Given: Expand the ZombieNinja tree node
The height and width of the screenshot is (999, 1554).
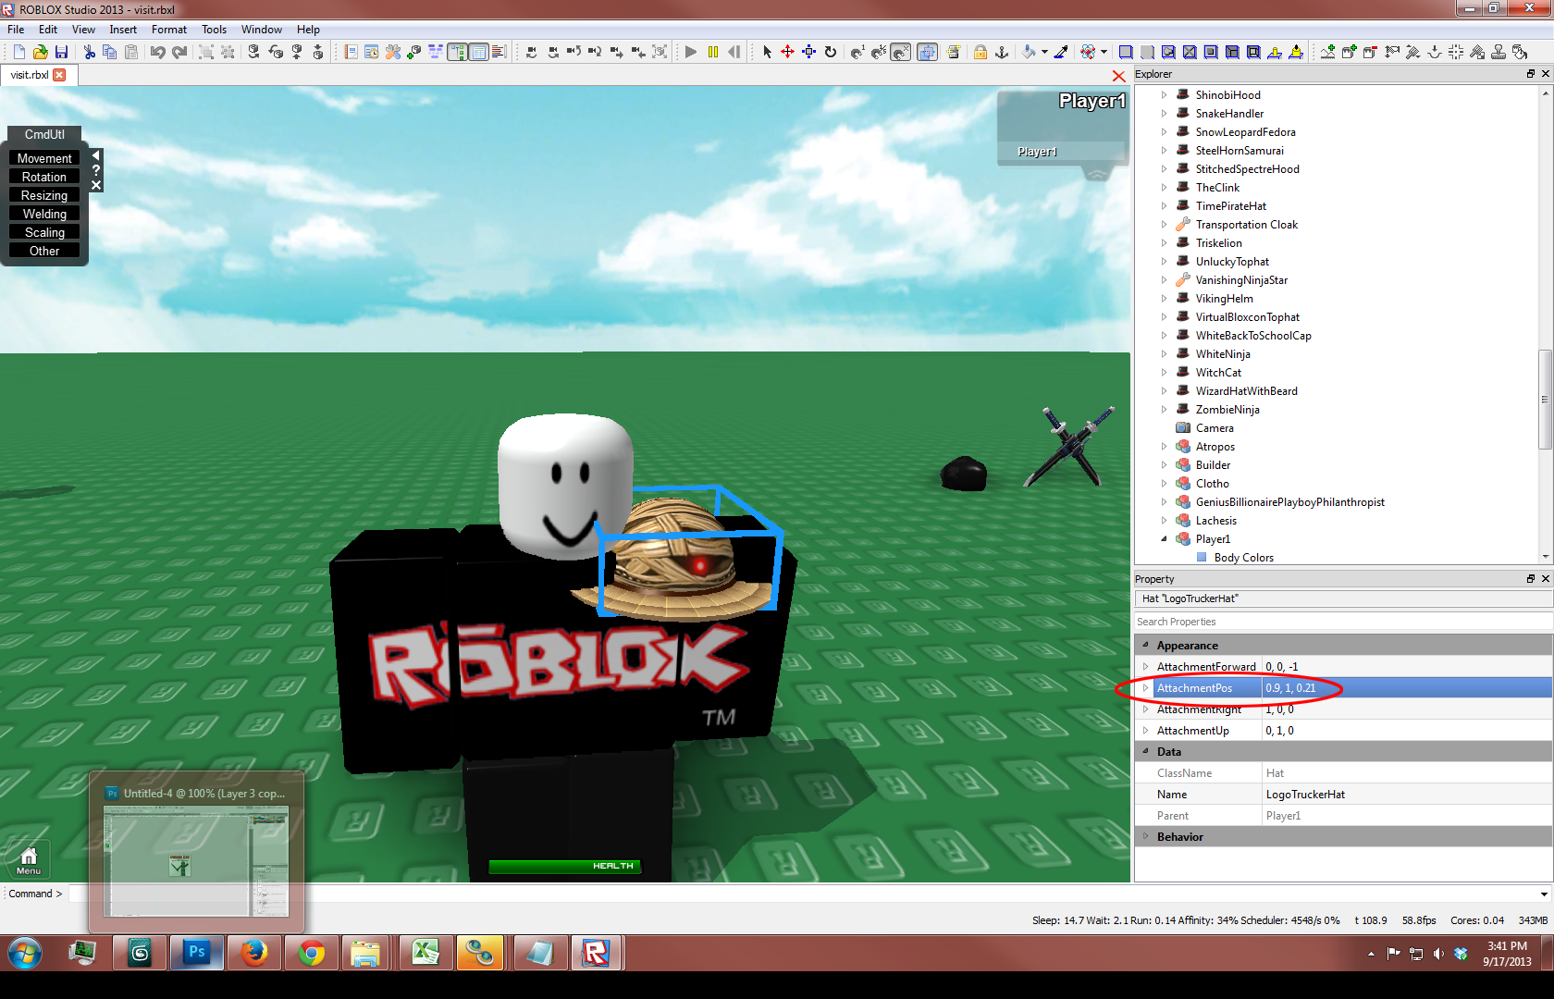Looking at the screenshot, I should pyautogui.click(x=1164, y=409).
